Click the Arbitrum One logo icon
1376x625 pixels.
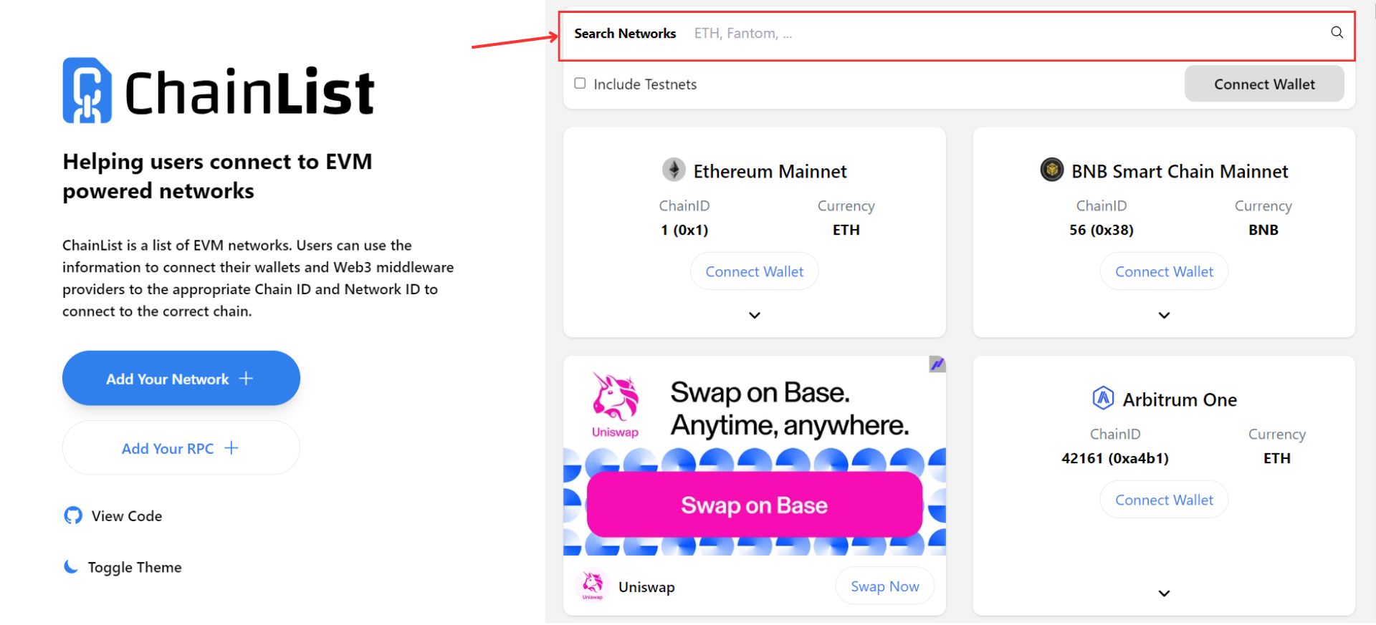tap(1102, 398)
